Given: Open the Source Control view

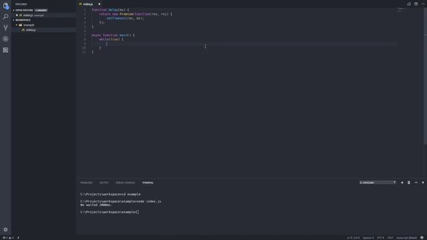Looking at the screenshot, I should tap(5, 28).
